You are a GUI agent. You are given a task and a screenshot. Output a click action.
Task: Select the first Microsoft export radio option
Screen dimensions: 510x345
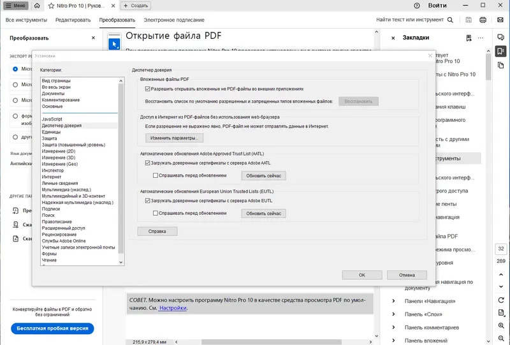(15, 69)
